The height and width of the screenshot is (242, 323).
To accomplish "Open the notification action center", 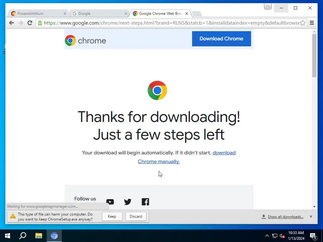I will click(313, 236).
